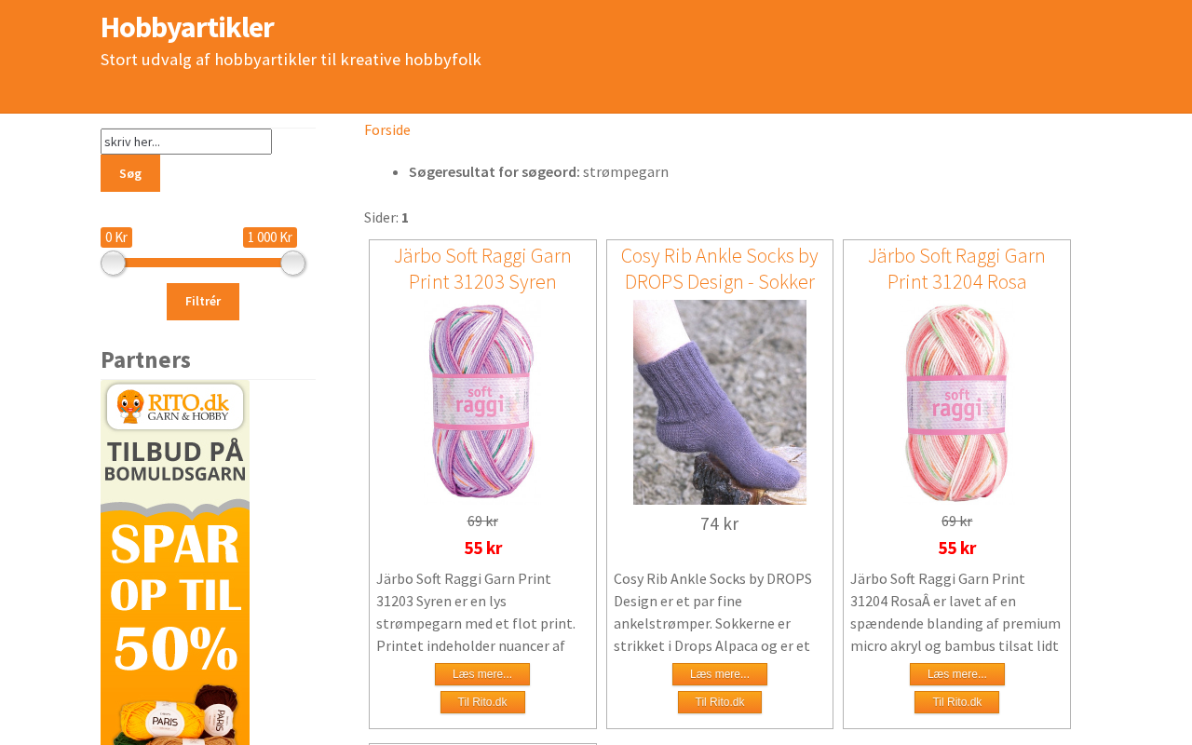Image resolution: width=1192 pixels, height=745 pixels.
Task: Grab the minimum price slider handle
Action: click(x=114, y=264)
